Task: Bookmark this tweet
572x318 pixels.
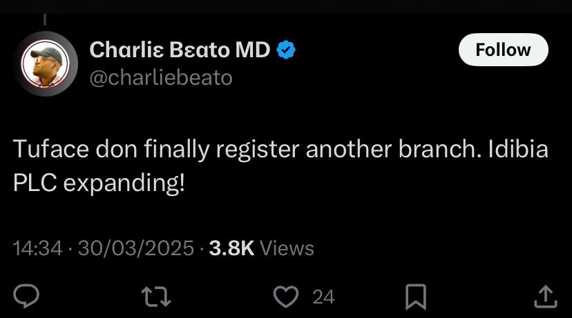Action: pyautogui.click(x=415, y=297)
